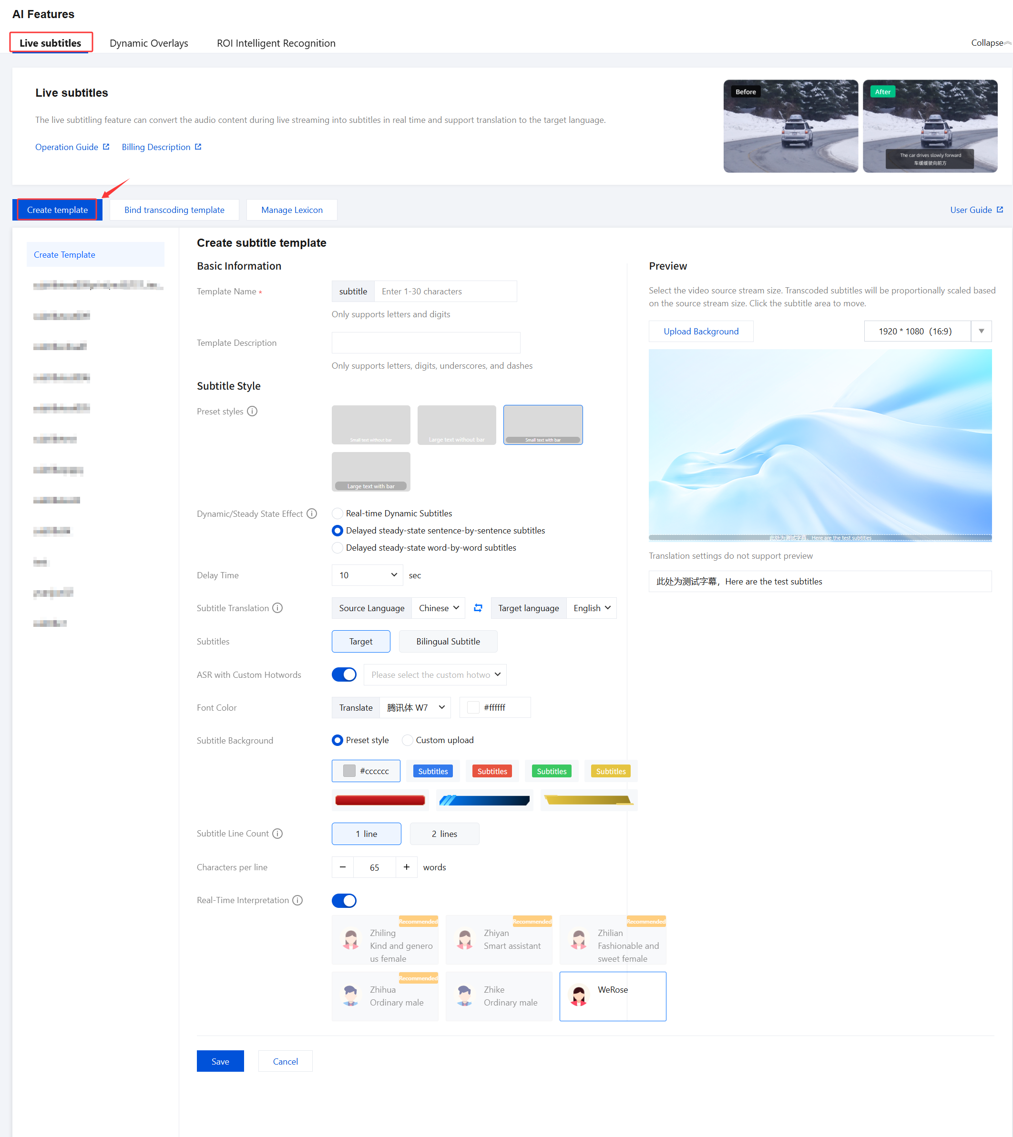Click Subtitle Line Count info icon
1013x1137 pixels.
tap(277, 833)
